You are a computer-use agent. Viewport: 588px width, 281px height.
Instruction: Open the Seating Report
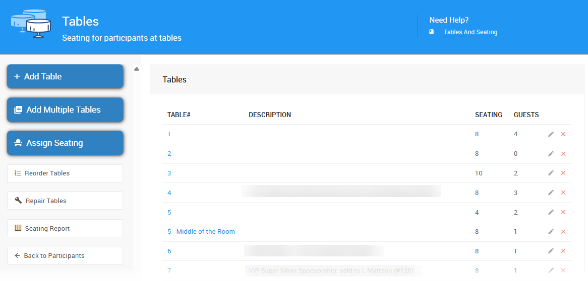point(65,228)
